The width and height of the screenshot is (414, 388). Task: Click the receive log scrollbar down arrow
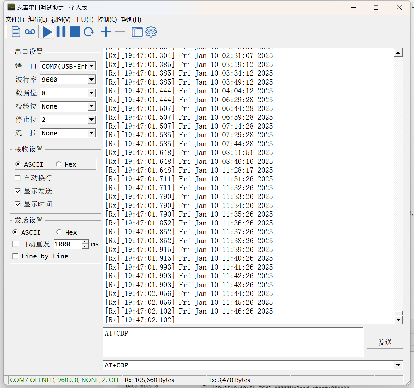[x=398, y=320]
